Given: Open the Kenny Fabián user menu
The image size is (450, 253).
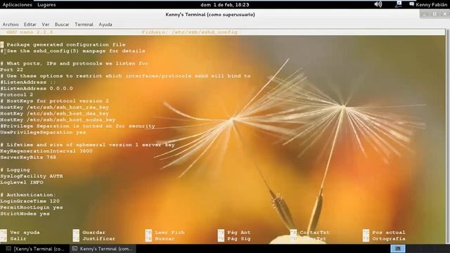Looking at the screenshot, I should click(x=428, y=5).
